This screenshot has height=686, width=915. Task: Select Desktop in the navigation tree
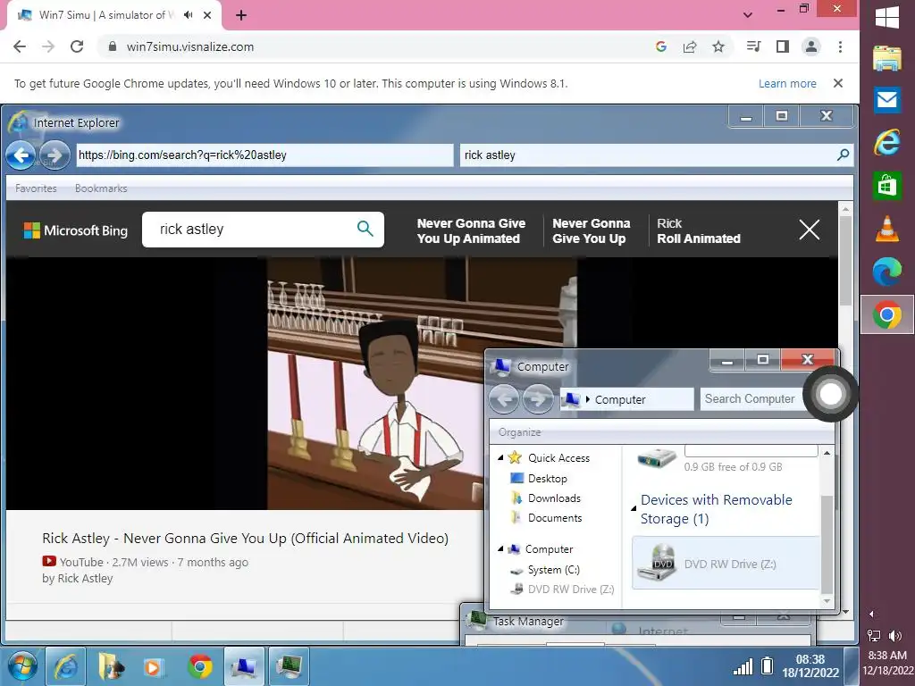pos(547,479)
